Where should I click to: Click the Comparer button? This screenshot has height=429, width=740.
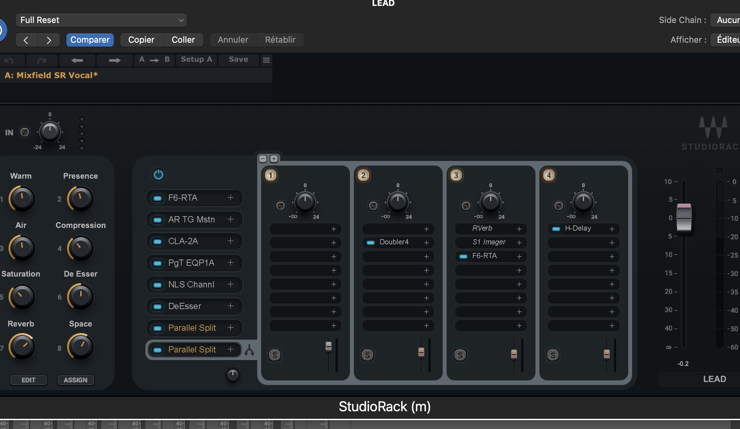[x=90, y=40]
